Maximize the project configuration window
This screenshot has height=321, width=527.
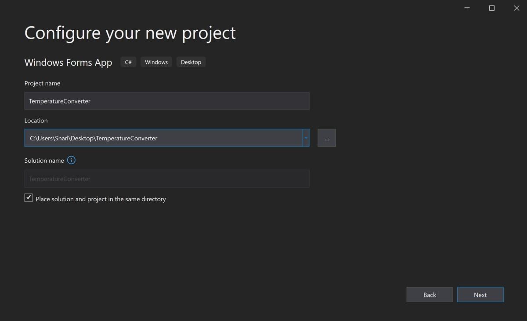[x=492, y=8]
